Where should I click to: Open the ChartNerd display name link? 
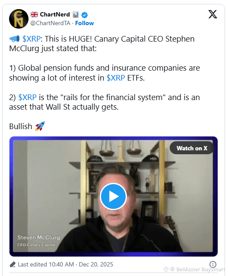point(55,14)
